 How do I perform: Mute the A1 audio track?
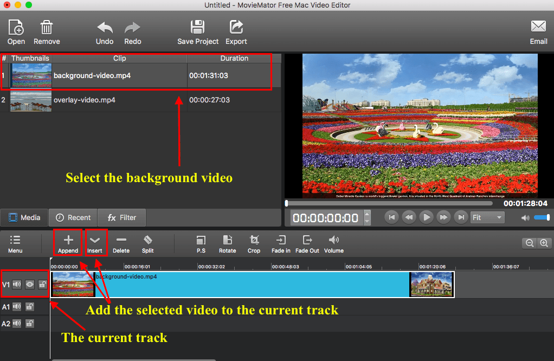[x=17, y=307]
